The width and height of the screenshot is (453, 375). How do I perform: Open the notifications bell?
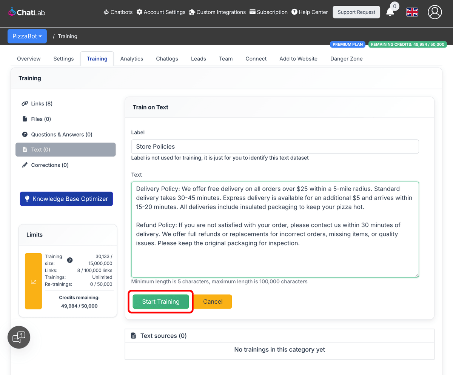[x=391, y=12]
